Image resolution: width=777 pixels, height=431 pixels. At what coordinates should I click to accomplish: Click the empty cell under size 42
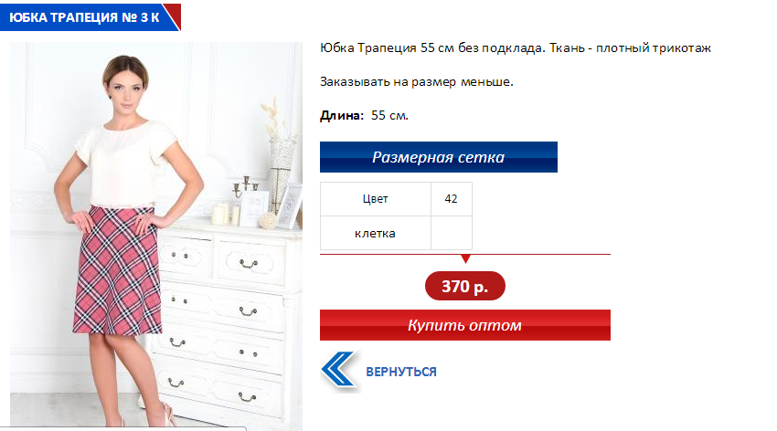click(452, 233)
